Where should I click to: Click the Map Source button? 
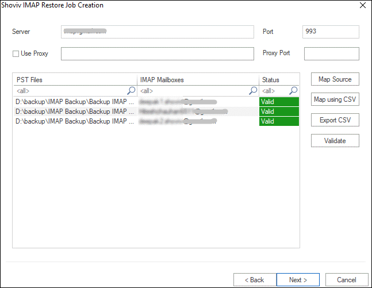(x=335, y=79)
